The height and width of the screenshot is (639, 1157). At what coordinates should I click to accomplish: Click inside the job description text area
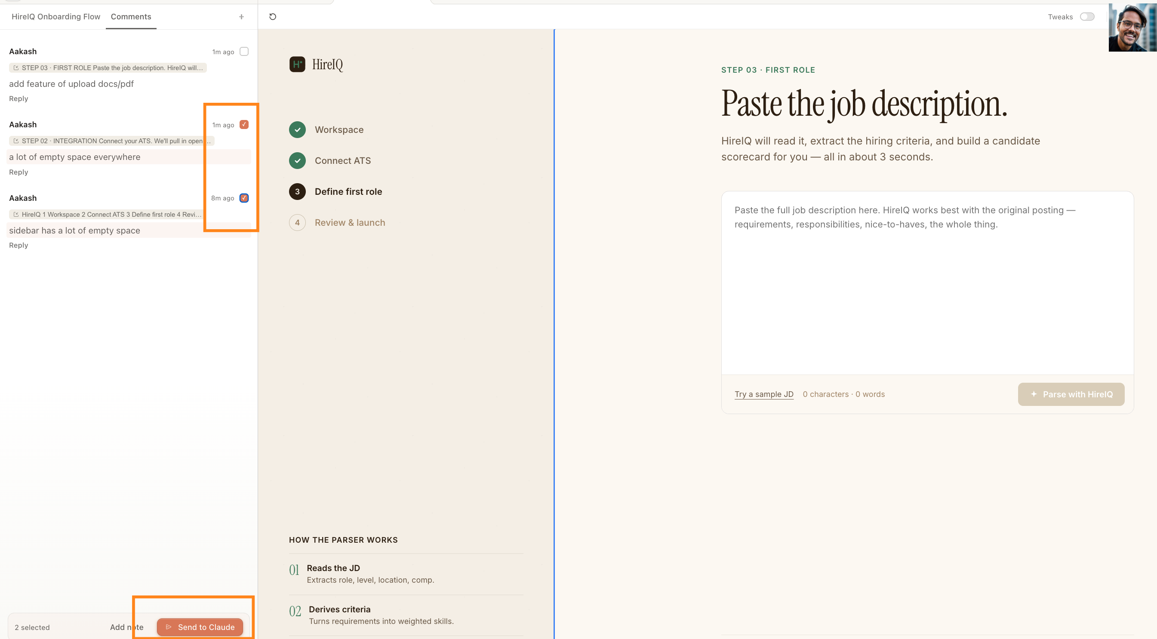927,292
